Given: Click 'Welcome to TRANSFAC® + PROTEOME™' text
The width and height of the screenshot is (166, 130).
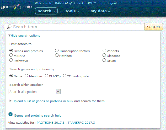Looking at the screenshot, I should coord(65,3).
